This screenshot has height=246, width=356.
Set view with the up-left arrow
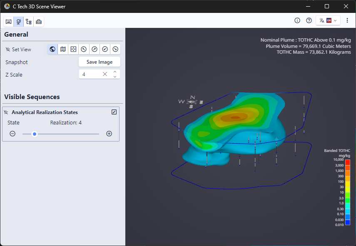84,49
